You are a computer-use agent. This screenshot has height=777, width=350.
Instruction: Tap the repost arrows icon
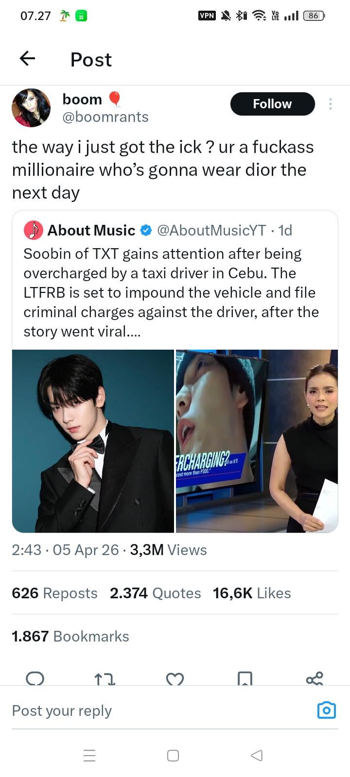coord(105,679)
